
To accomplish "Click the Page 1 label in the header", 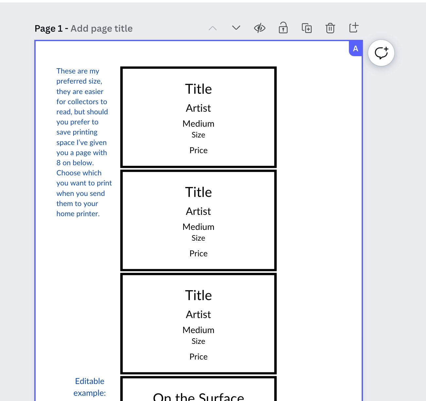I will coord(48,28).
